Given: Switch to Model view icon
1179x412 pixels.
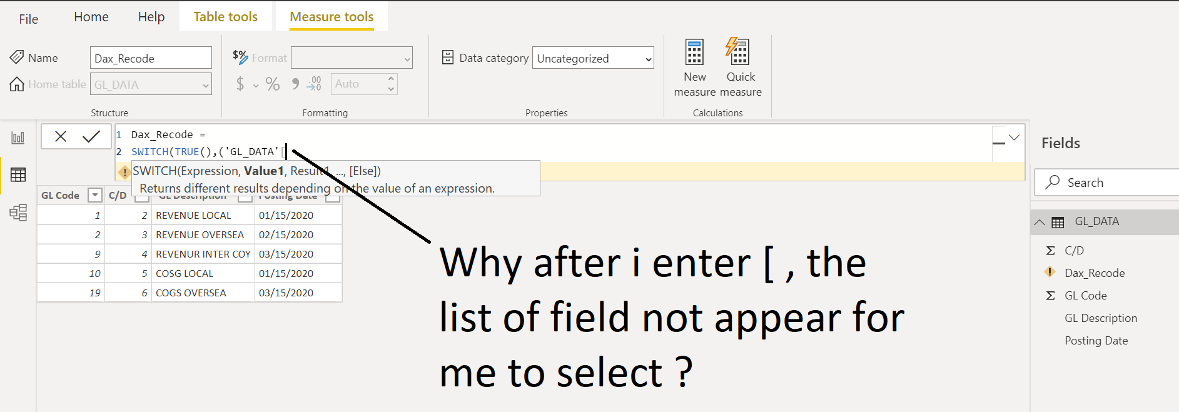Looking at the screenshot, I should [x=18, y=213].
